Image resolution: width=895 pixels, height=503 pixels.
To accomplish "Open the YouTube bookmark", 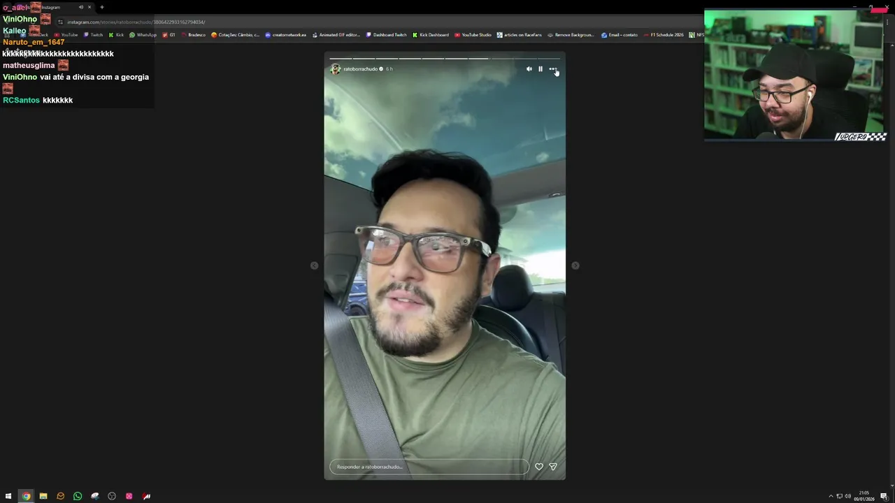I will tap(66, 35).
